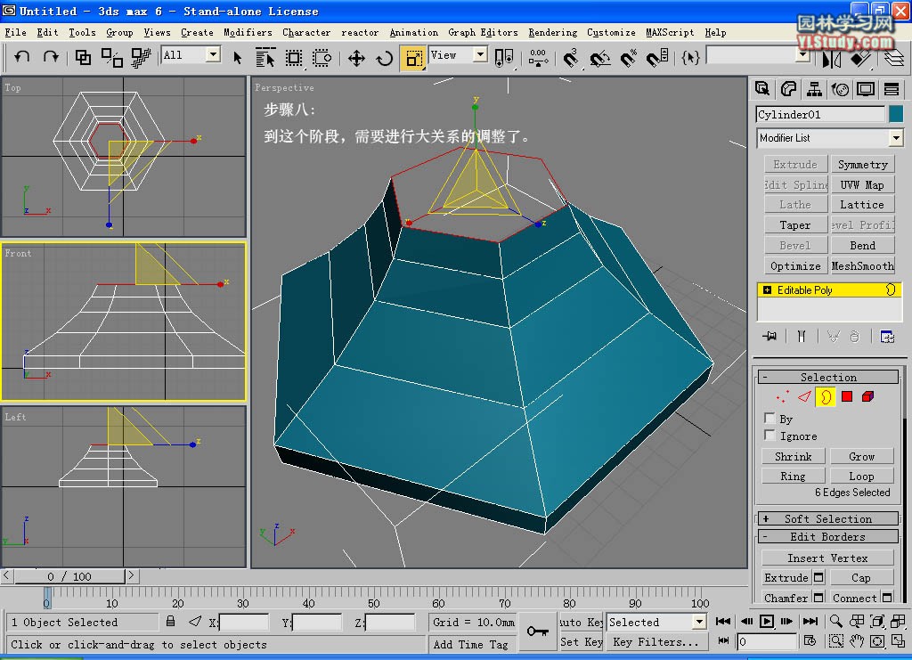Apply the MeshSmooth modifier button
This screenshot has width=912, height=660.
[862, 265]
